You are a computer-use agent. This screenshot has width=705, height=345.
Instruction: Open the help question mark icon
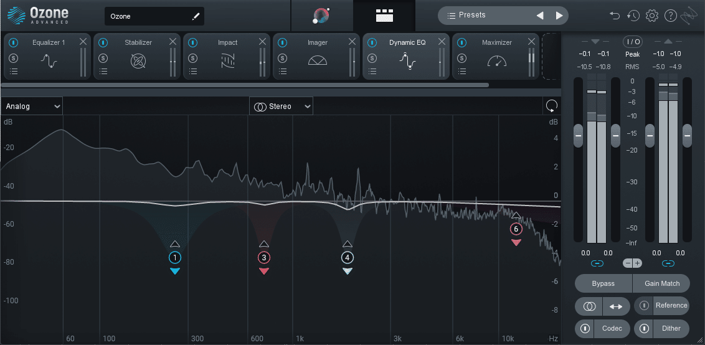pos(670,16)
